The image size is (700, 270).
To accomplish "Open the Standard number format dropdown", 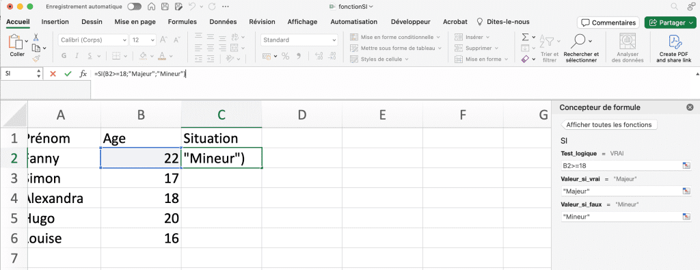I will click(x=299, y=40).
